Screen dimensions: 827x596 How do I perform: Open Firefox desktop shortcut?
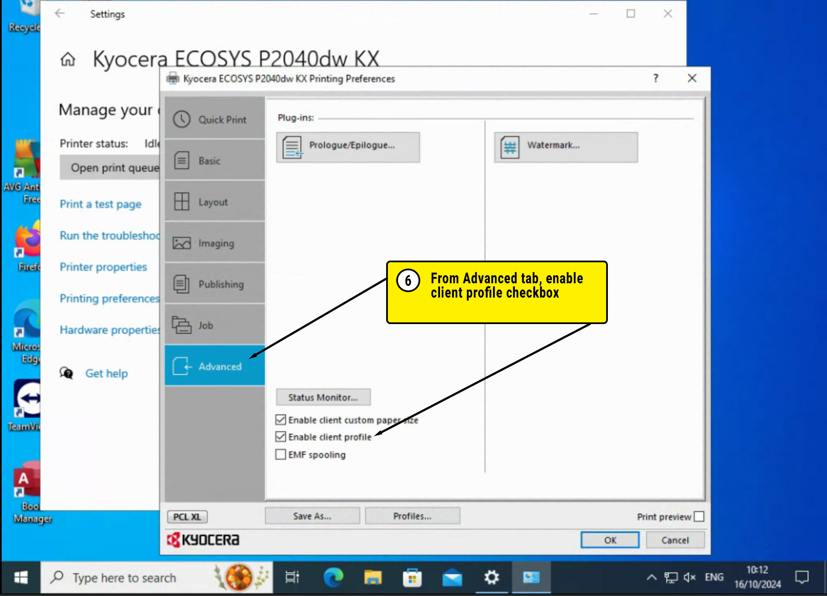(28, 247)
